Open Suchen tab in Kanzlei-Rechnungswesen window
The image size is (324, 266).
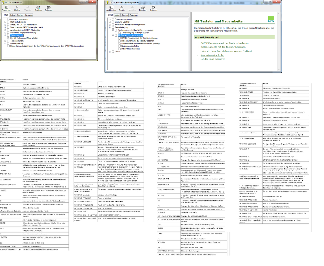coord(125,15)
